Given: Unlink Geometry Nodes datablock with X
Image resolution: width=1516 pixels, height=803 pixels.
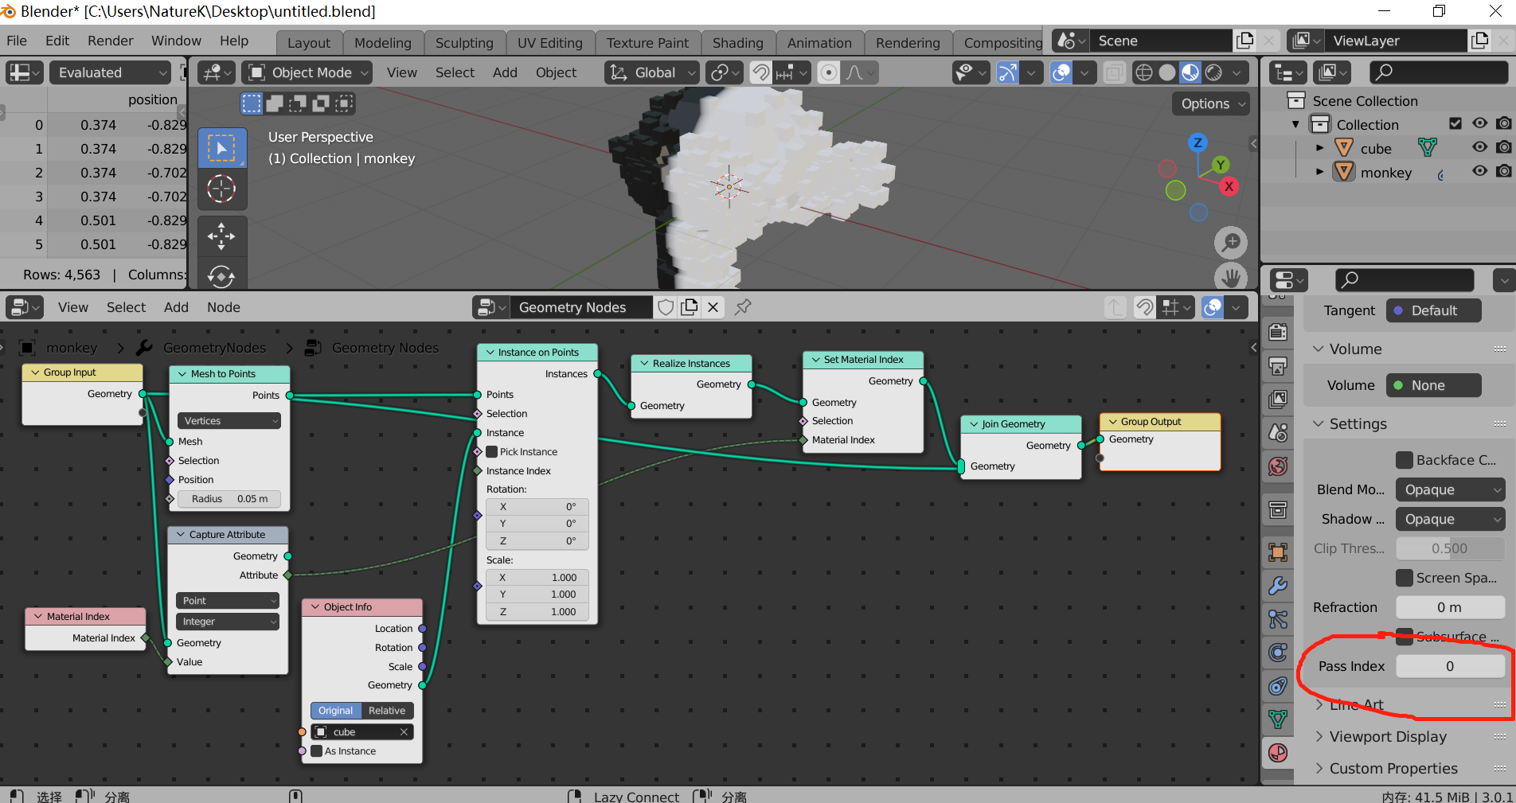Looking at the screenshot, I should tap(713, 307).
